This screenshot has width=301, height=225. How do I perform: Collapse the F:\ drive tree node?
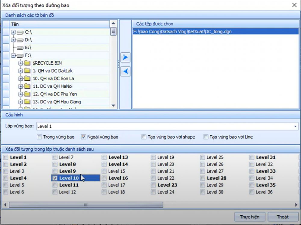click(x=14, y=55)
